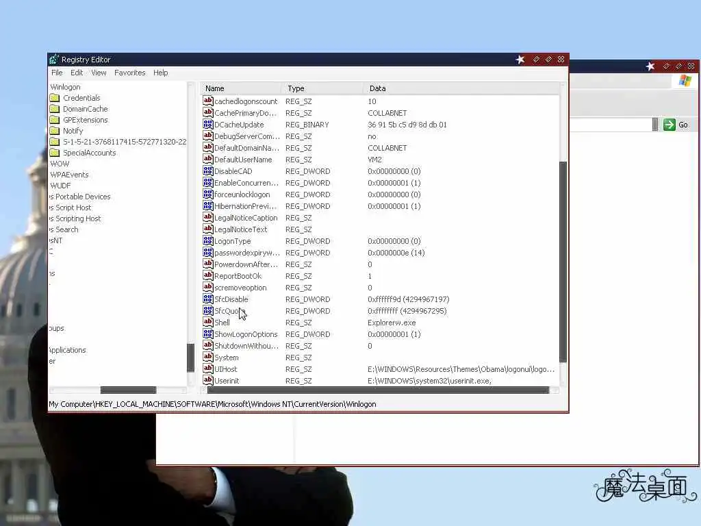The height and width of the screenshot is (526, 701).
Task: Sort values by the Data column header
Action: [461, 88]
